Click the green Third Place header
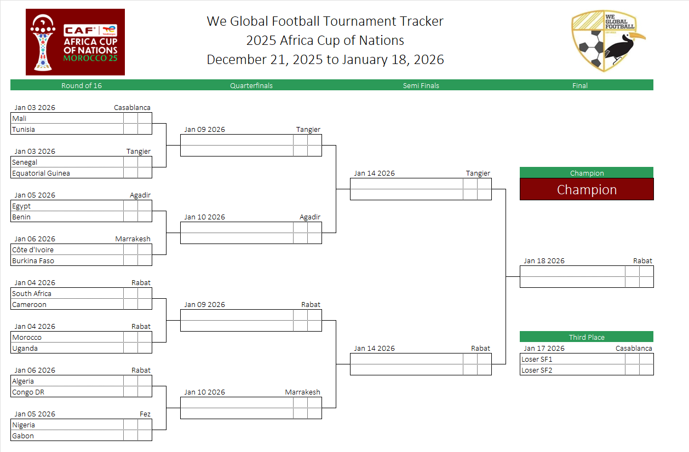 click(x=587, y=337)
